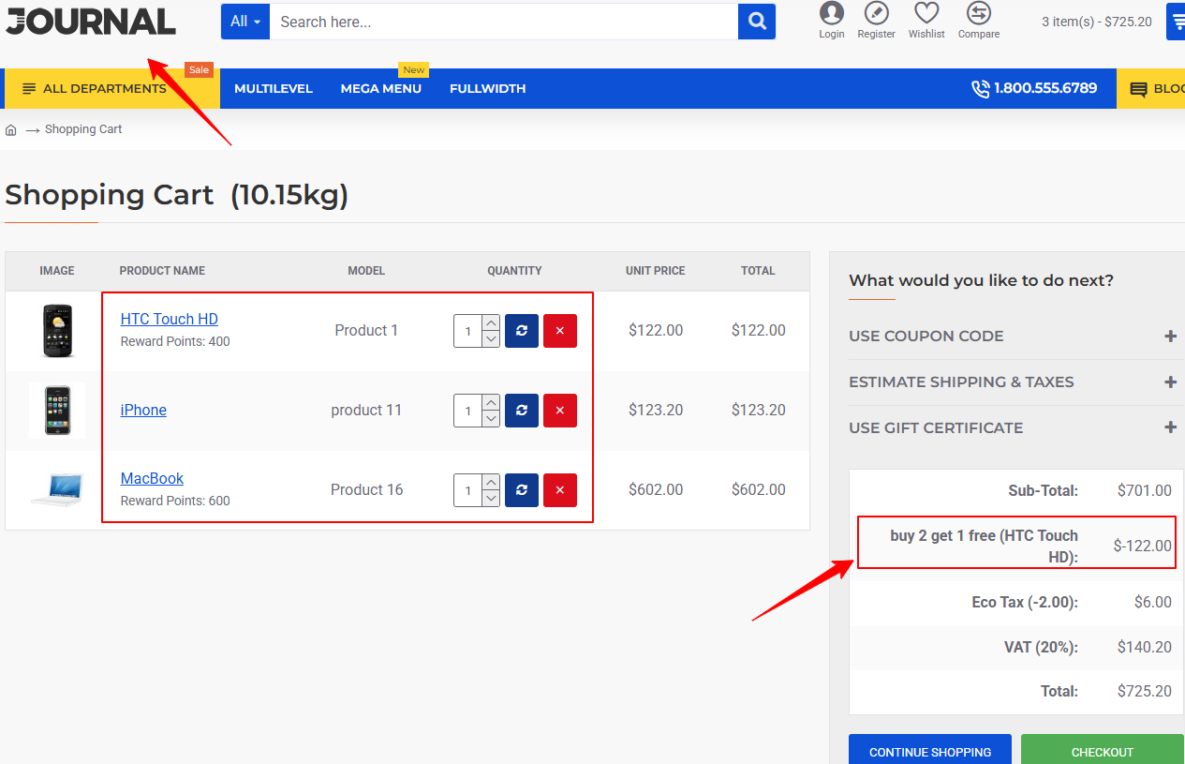Viewport: 1185px width, 764px height.
Task: Update quantity for HTC Touch HD
Action: coord(522,331)
